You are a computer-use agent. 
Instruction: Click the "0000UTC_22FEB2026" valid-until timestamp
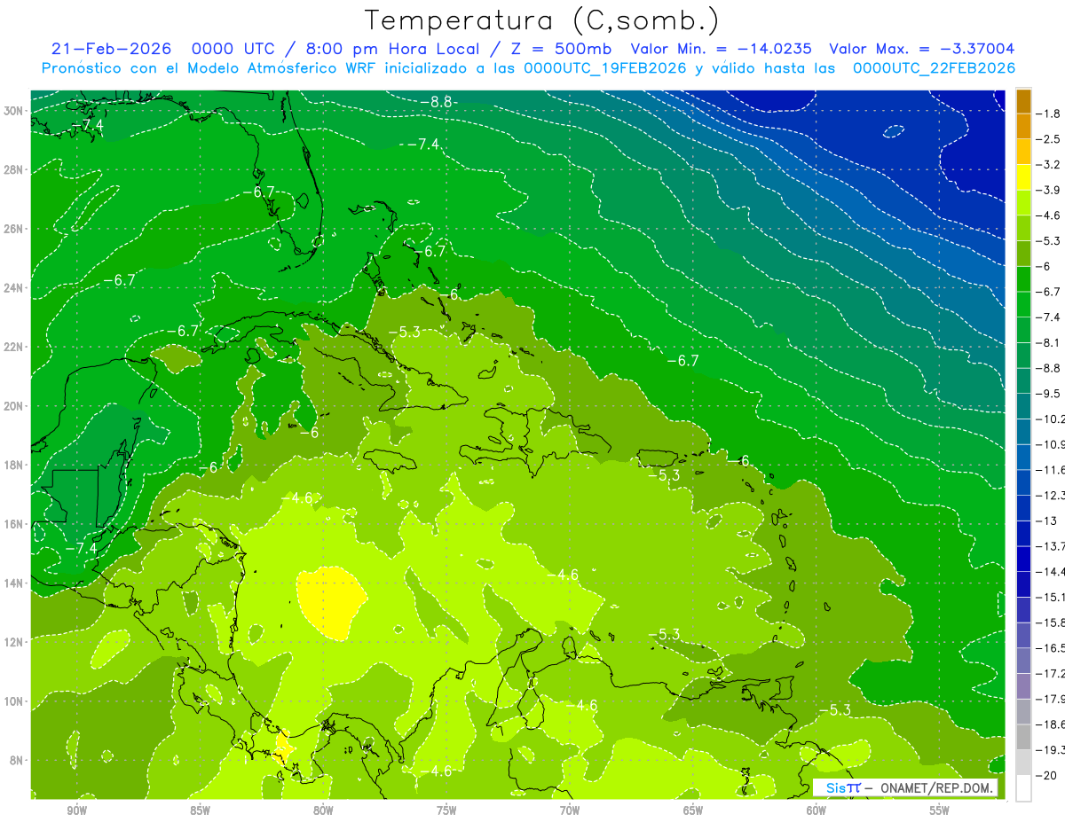click(x=934, y=68)
